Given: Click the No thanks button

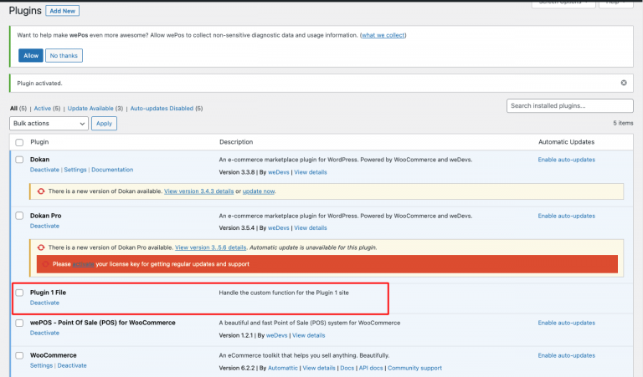Looking at the screenshot, I should pos(64,56).
